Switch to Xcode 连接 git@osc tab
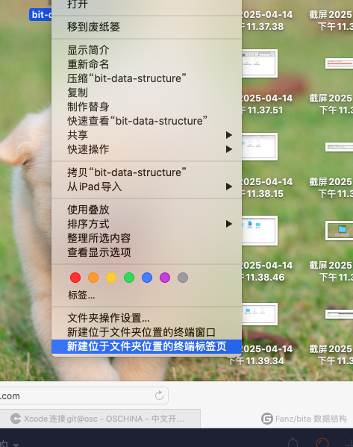 pyautogui.click(x=100, y=419)
